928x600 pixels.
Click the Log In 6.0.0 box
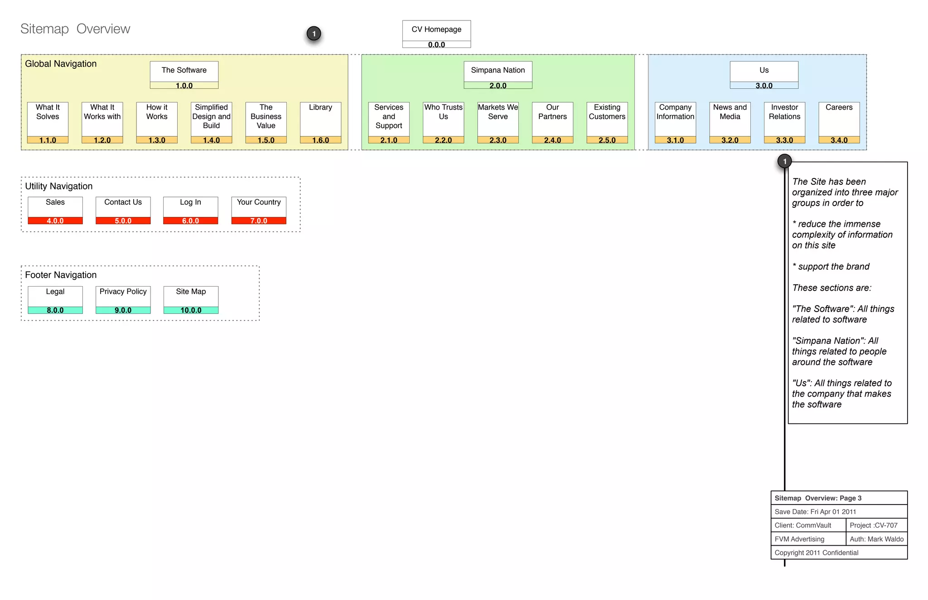pos(191,211)
